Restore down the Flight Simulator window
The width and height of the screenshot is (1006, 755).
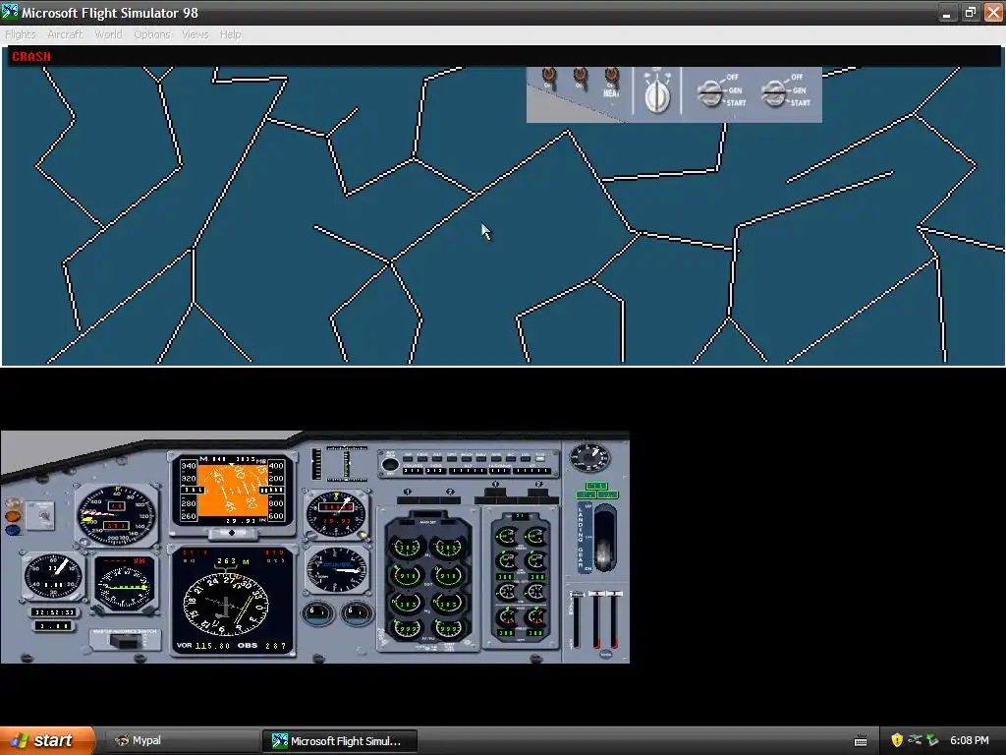(x=970, y=12)
